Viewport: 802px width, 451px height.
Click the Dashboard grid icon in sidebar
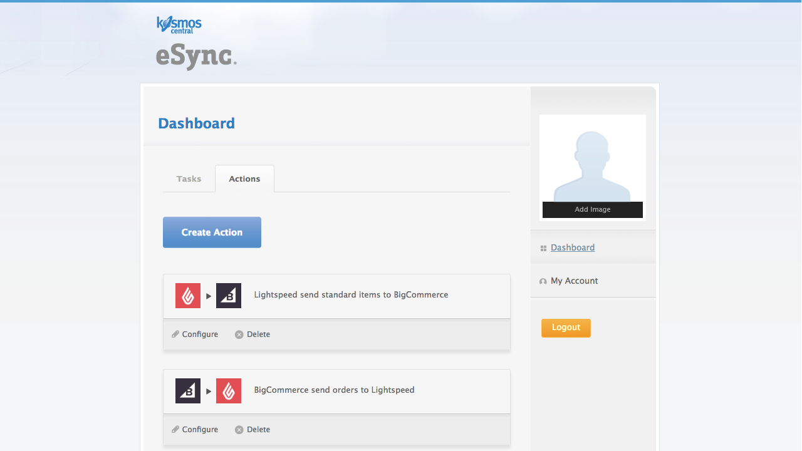[543, 249]
